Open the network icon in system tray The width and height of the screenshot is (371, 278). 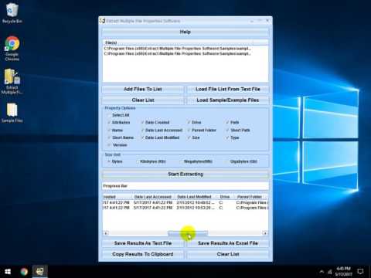point(329,271)
